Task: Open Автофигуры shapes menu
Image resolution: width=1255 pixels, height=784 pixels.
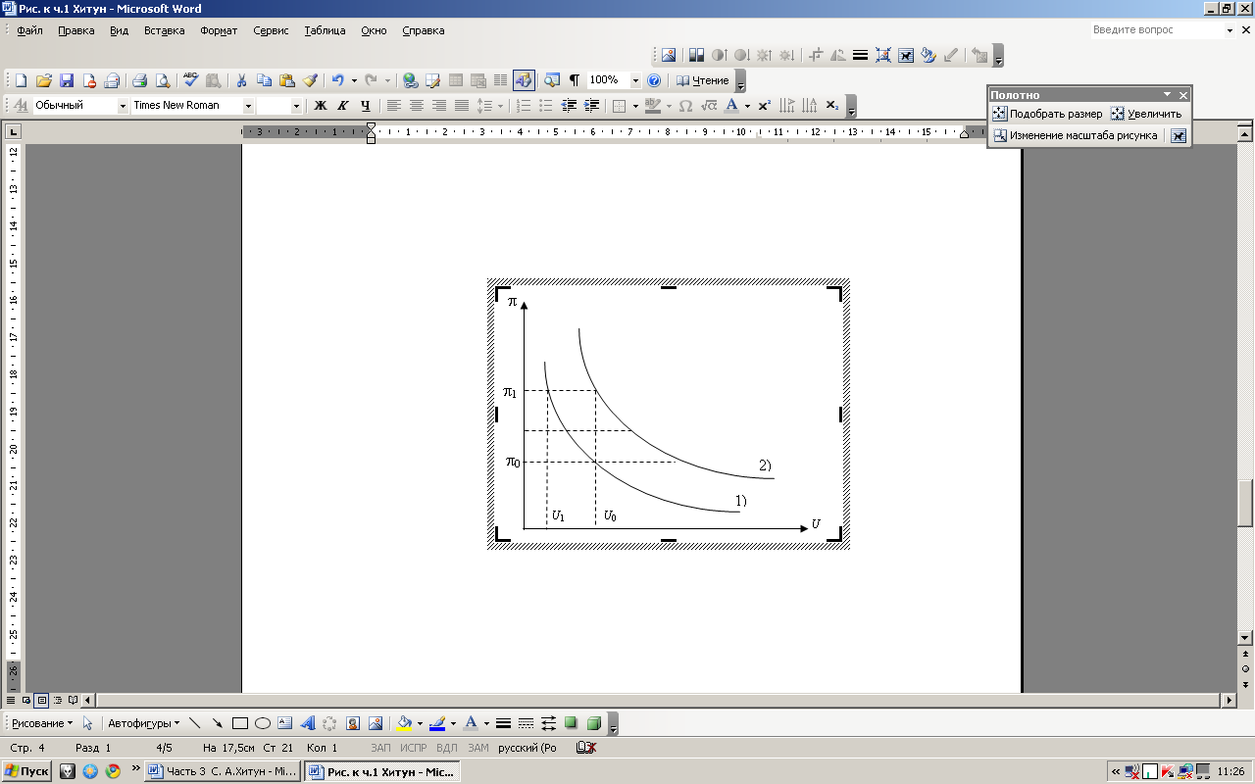Action: point(143,723)
